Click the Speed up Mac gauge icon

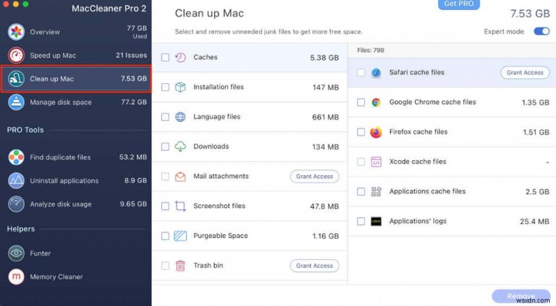point(16,56)
